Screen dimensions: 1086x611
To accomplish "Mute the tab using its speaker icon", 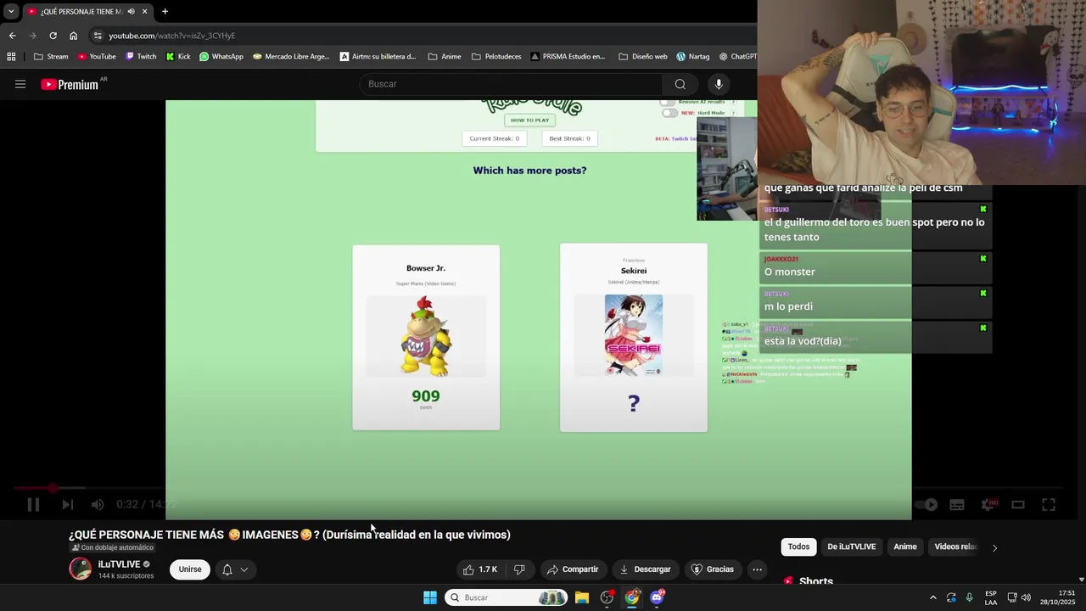I will (131, 11).
